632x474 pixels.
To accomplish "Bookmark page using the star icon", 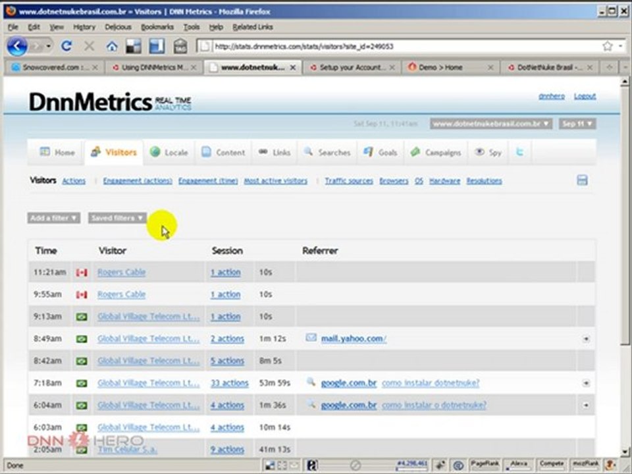I will 608,46.
